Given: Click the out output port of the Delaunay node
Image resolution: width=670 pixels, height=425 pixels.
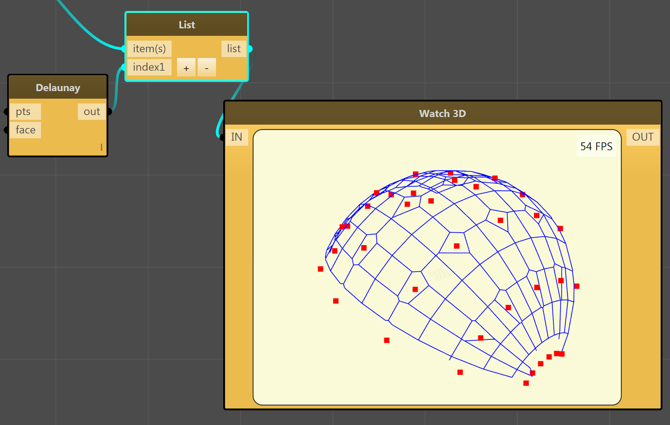Looking at the screenshot, I should [x=92, y=111].
